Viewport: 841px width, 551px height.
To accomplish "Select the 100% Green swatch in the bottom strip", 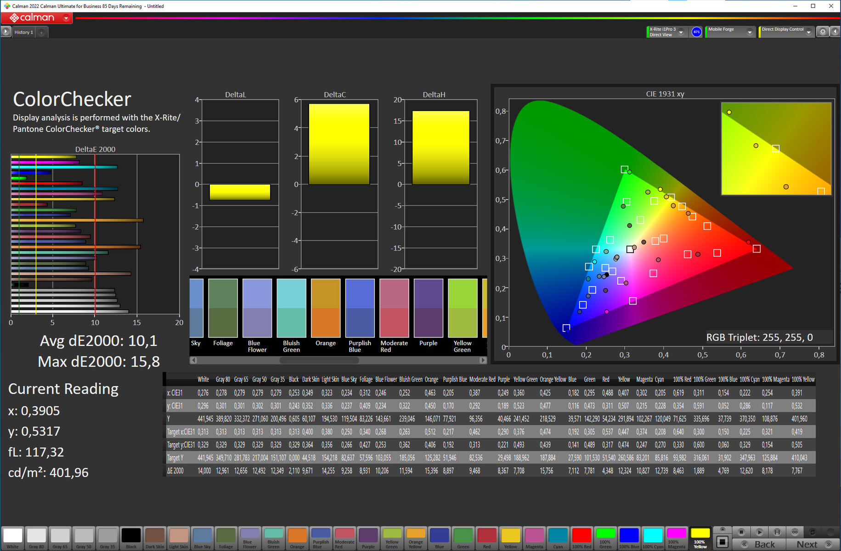I will click(605, 538).
